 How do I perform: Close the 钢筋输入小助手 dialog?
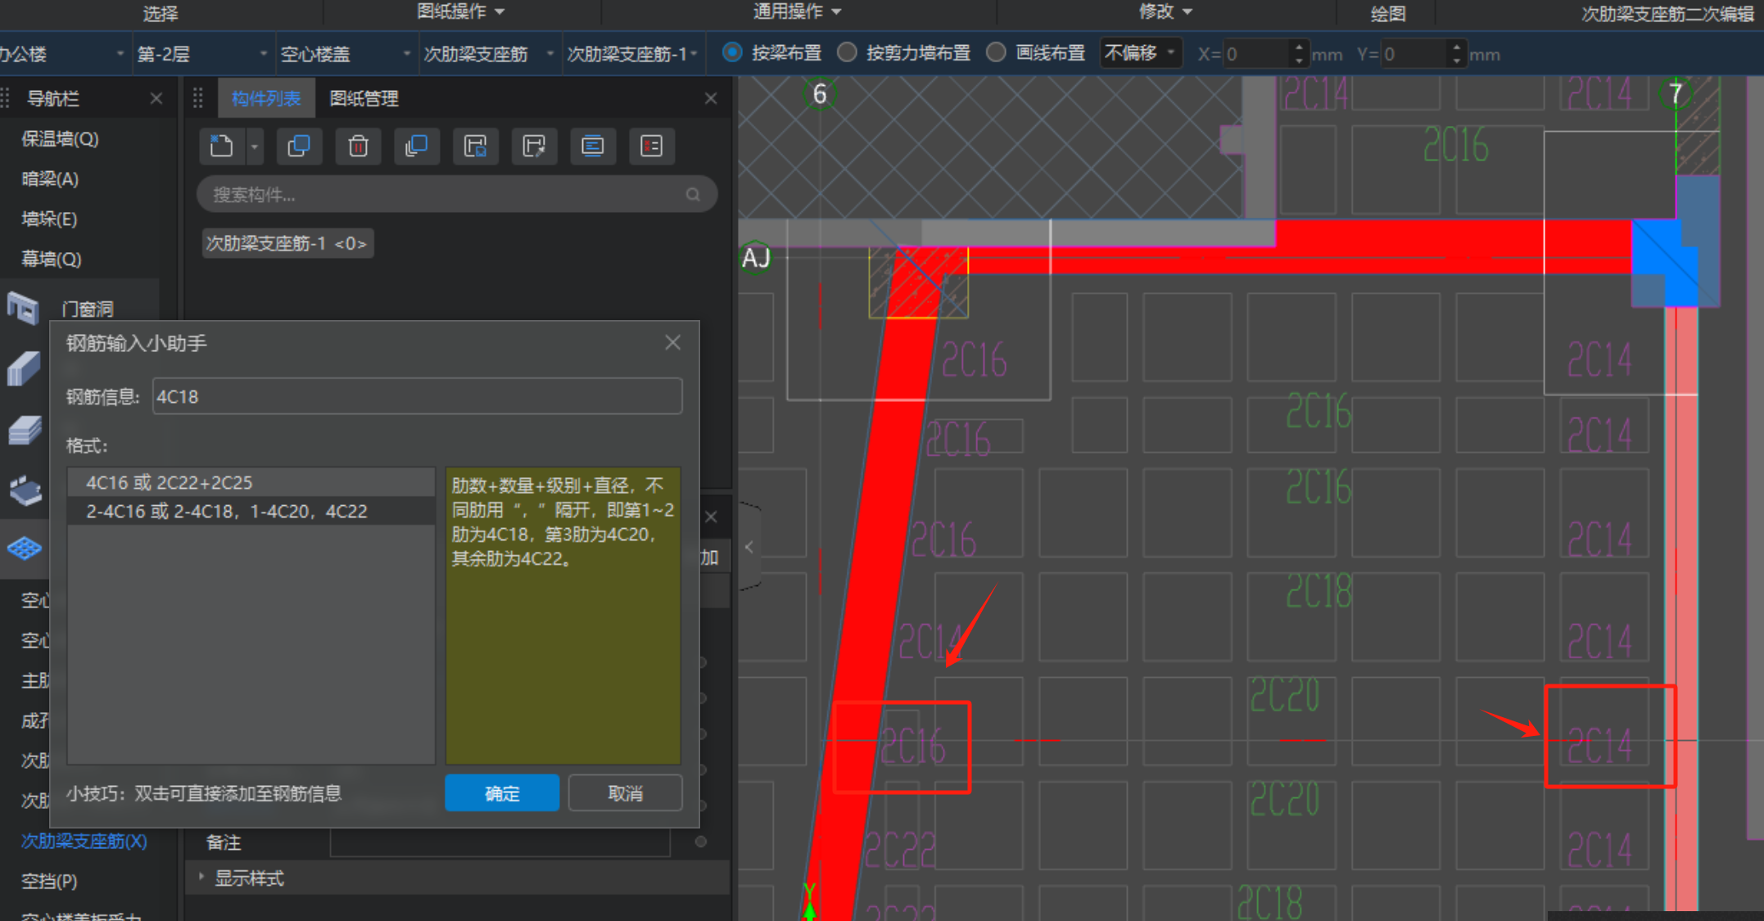(672, 343)
